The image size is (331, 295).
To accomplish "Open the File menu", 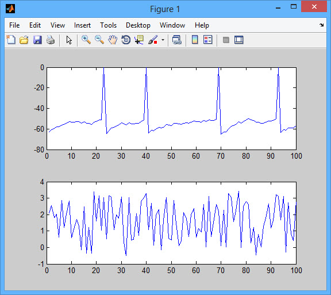I will pyautogui.click(x=14, y=25).
